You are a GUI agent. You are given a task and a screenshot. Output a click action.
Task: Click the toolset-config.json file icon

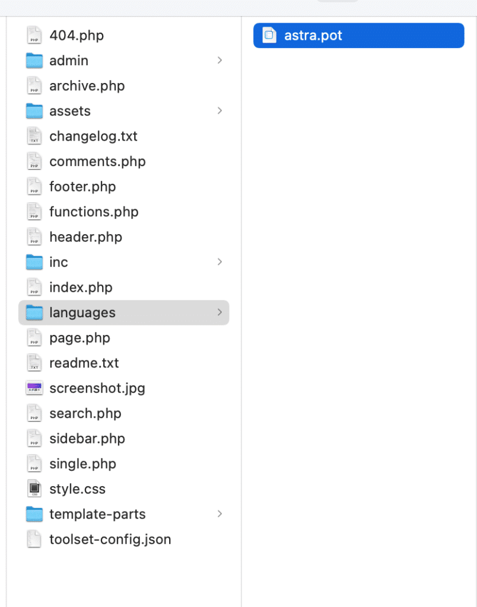coord(34,539)
